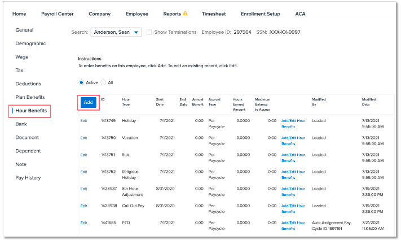Click the blue Add button
The image size is (401, 240).
[x=88, y=102]
